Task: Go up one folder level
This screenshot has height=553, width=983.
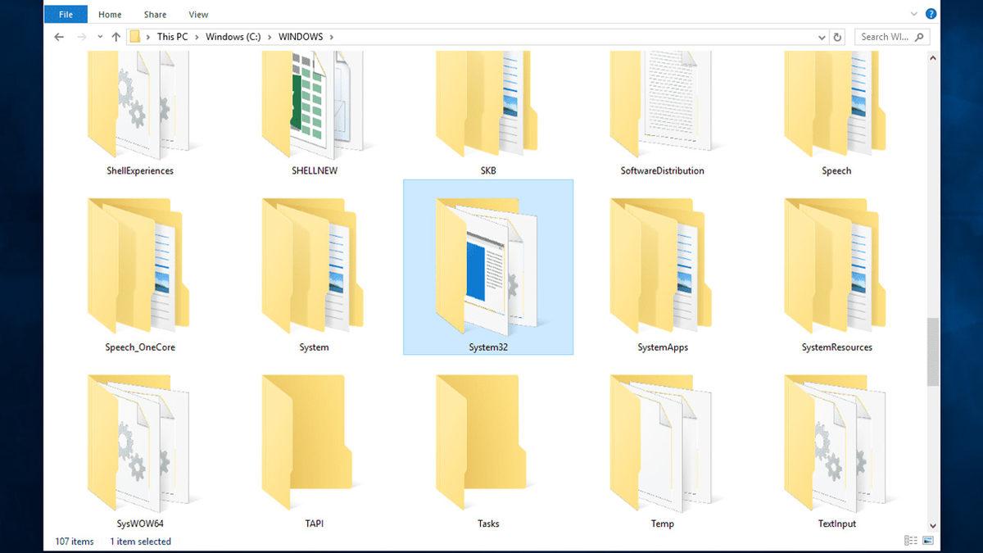Action: [116, 36]
